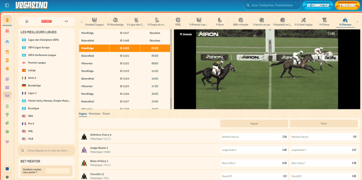Open the Serie A league link

[x=32, y=78]
